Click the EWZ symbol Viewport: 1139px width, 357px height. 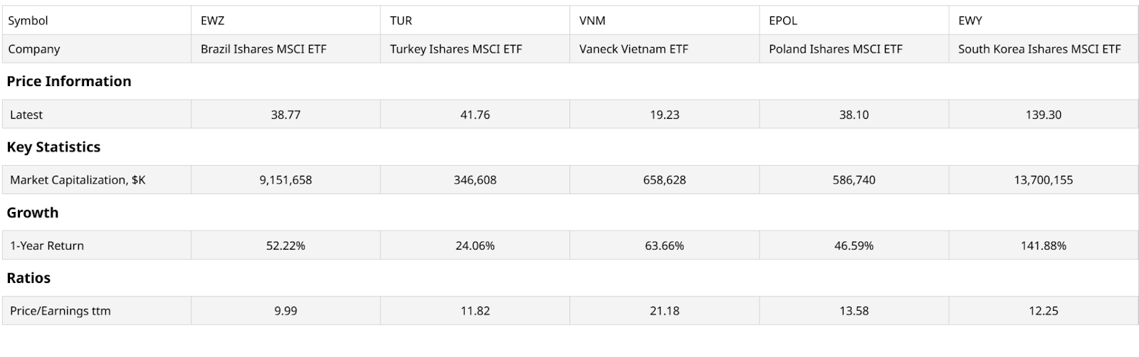[212, 21]
